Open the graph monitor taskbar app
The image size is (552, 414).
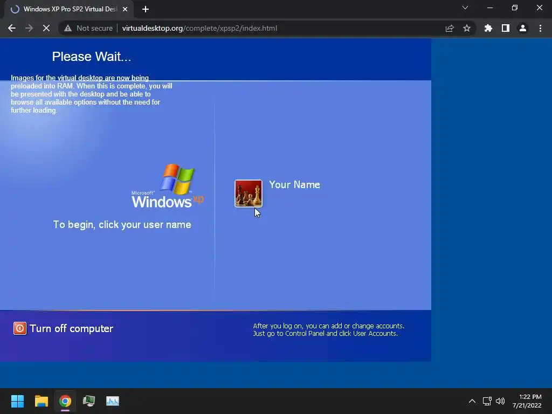click(x=113, y=401)
